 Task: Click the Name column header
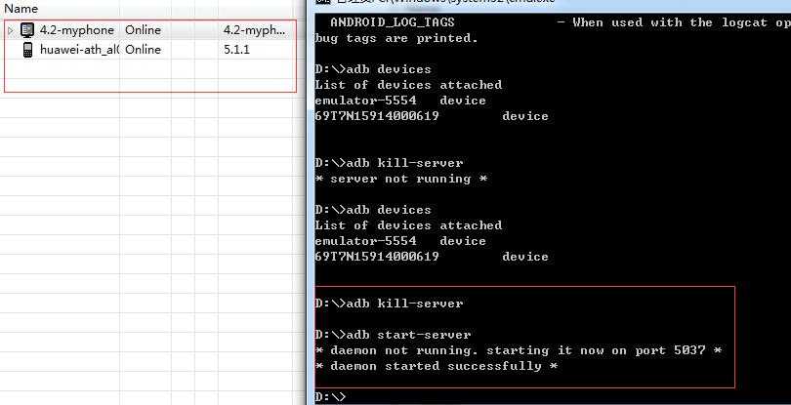21,9
